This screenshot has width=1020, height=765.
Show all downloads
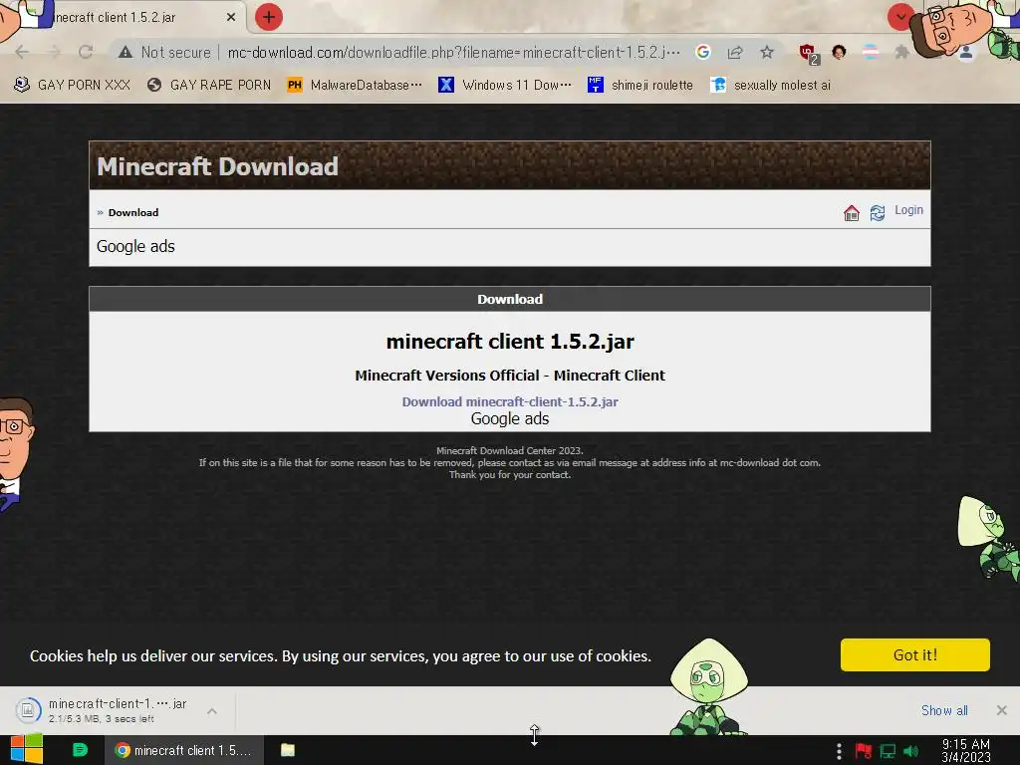tap(944, 710)
